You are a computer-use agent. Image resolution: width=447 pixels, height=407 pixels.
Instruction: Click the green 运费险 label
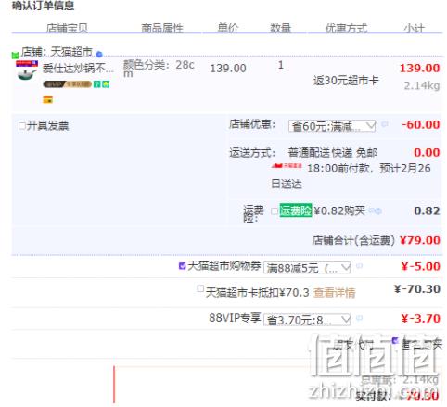[x=296, y=210]
